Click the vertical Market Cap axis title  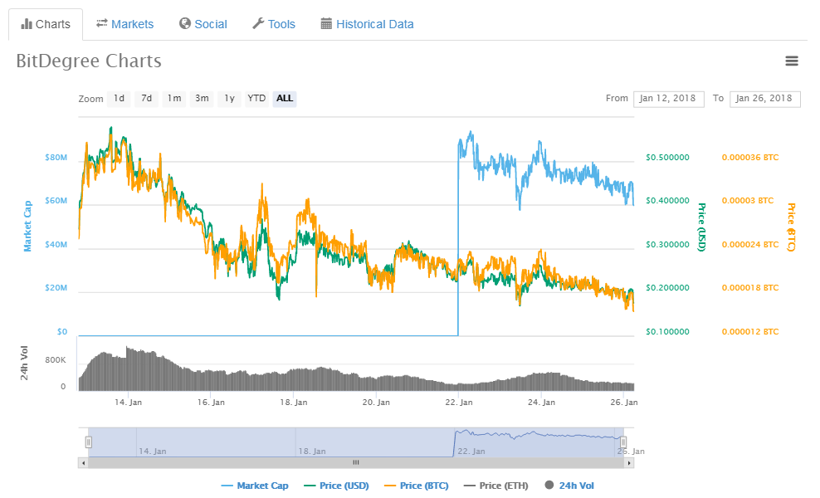point(27,226)
